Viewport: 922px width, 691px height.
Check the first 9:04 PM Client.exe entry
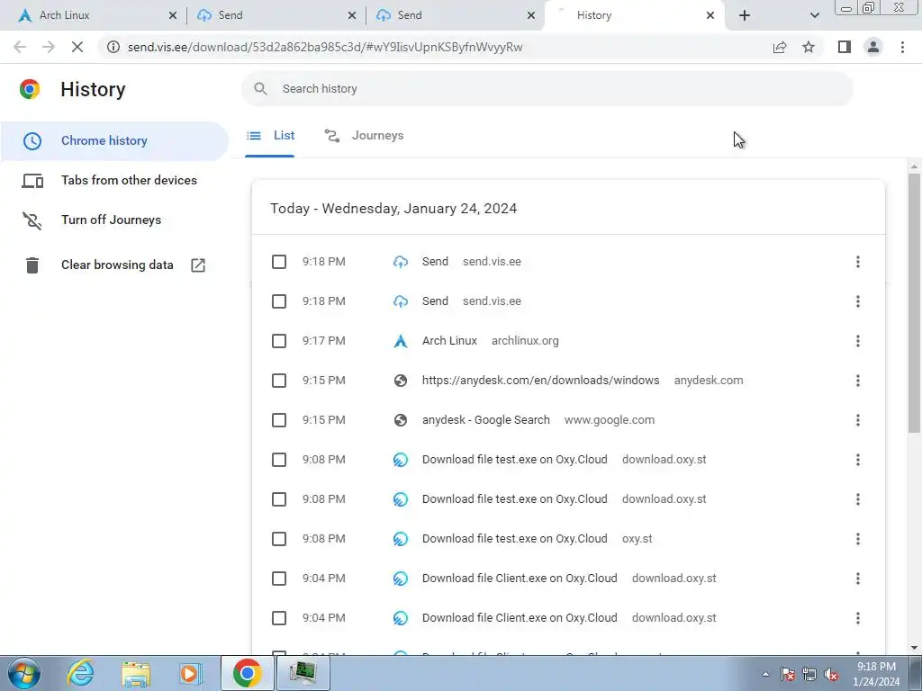[x=279, y=579]
